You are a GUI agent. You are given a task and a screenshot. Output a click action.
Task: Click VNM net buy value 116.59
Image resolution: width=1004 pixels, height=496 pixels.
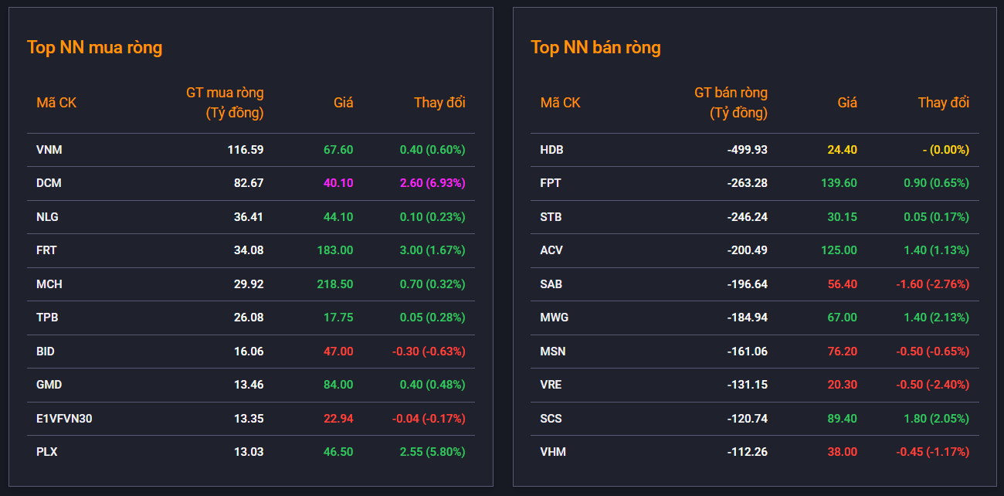246,150
